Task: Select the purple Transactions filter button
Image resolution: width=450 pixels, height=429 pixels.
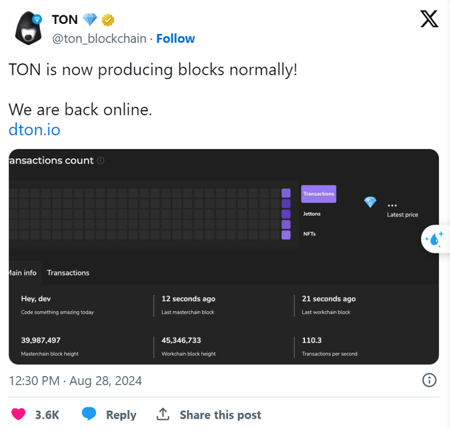Action: point(318,194)
